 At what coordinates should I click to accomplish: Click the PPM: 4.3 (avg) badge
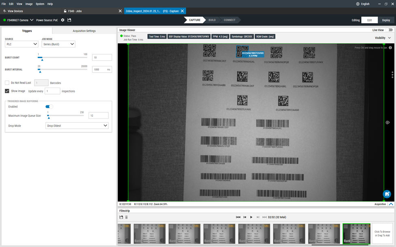[x=220, y=37]
